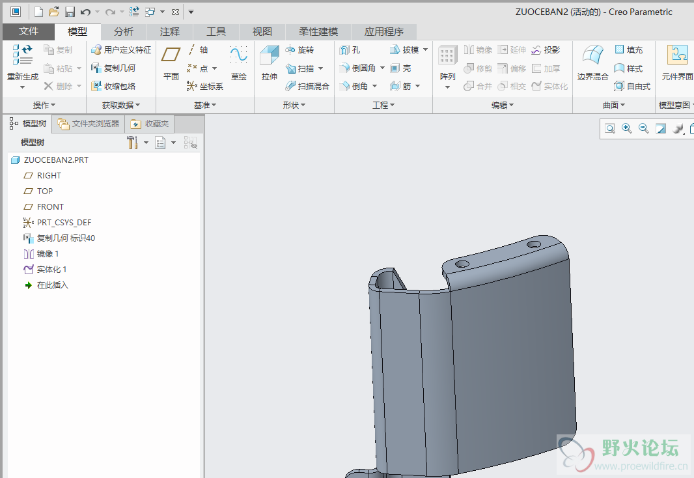Screen dimensions: 694x478
Task: Switch to the 注释 ribbon tab
Action: (169, 31)
